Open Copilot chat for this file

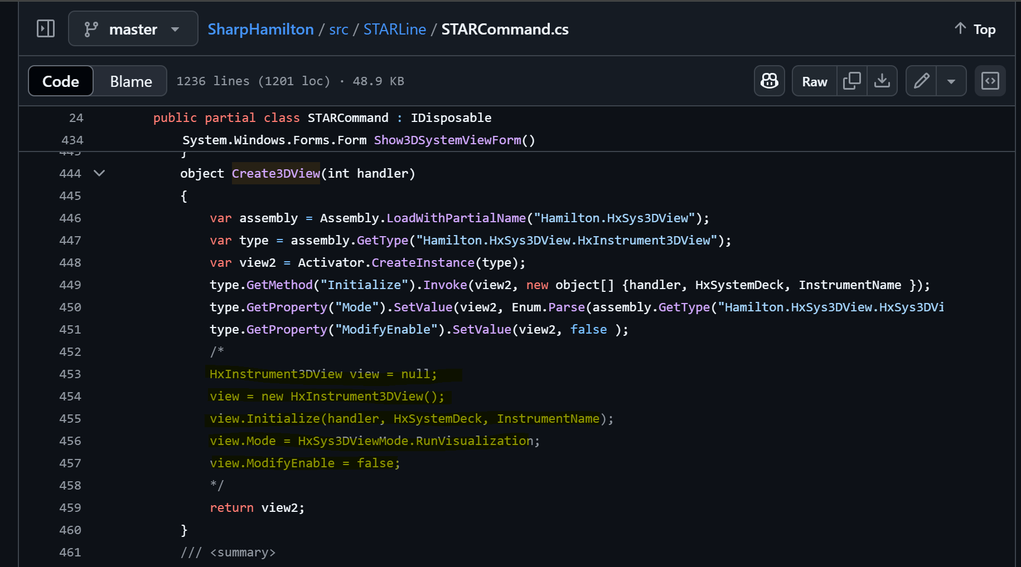[x=770, y=81]
